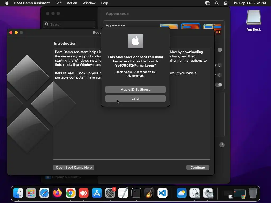
Task: Open the Help menu
Action: tap(104, 3)
